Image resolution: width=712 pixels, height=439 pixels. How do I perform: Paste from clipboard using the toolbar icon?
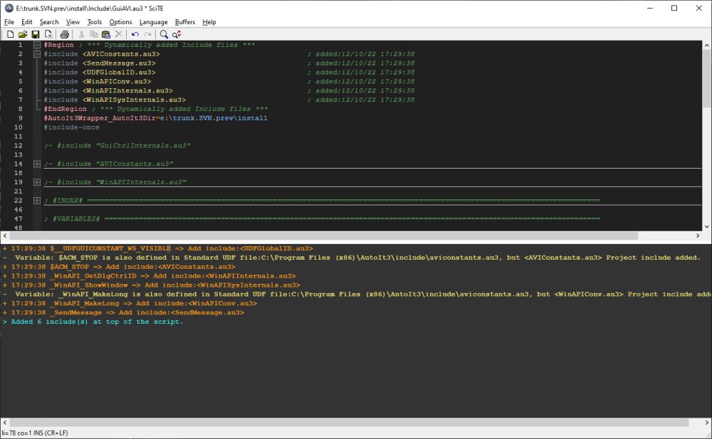(x=106, y=34)
